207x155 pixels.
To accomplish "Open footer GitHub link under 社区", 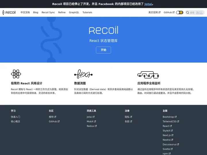I will [54, 121].
